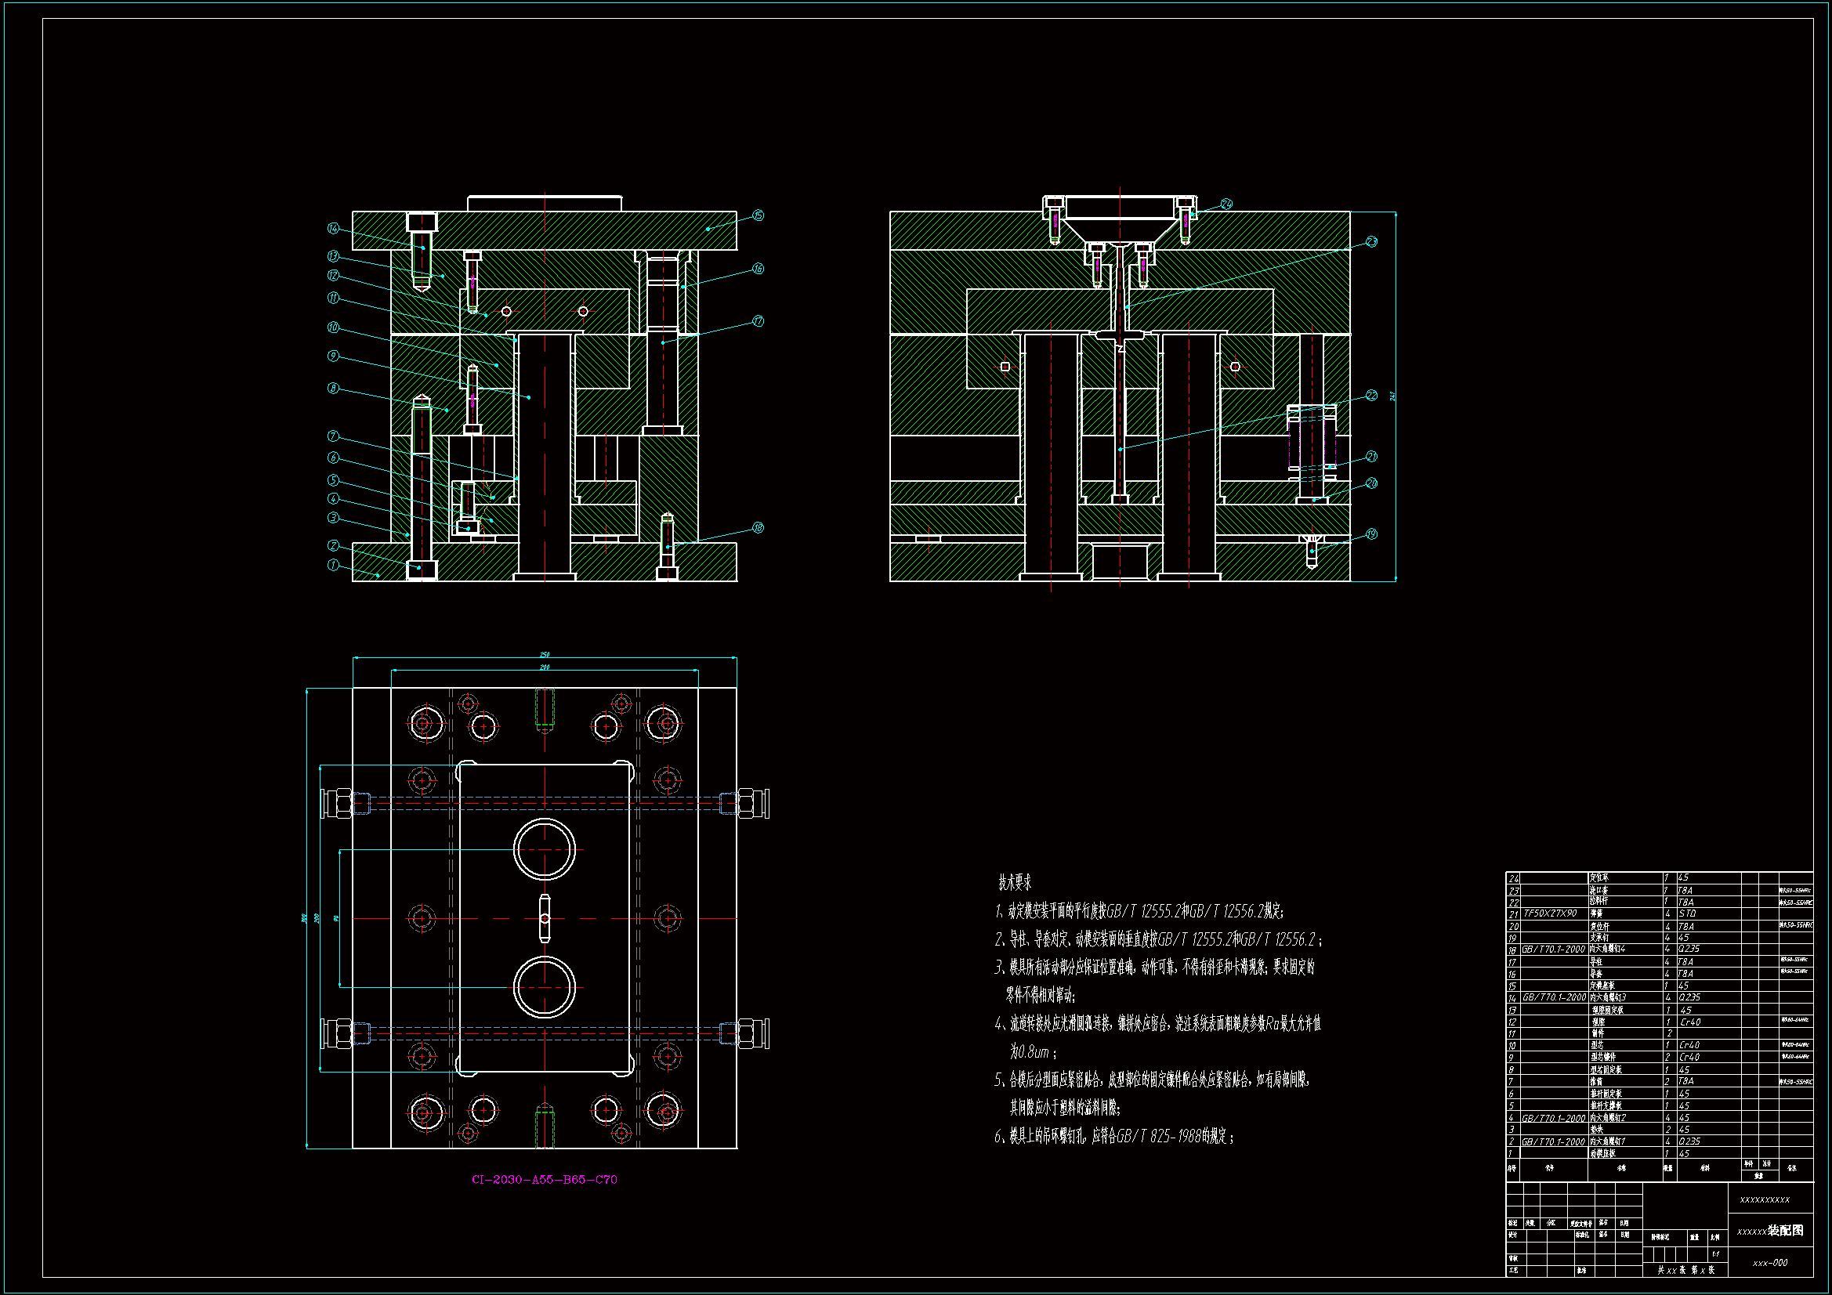Screen dimensions: 1832x1295
Task: Select part balloon number 1
Action: click(334, 566)
